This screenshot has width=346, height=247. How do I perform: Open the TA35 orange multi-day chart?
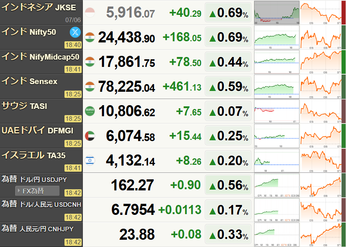point(321,161)
